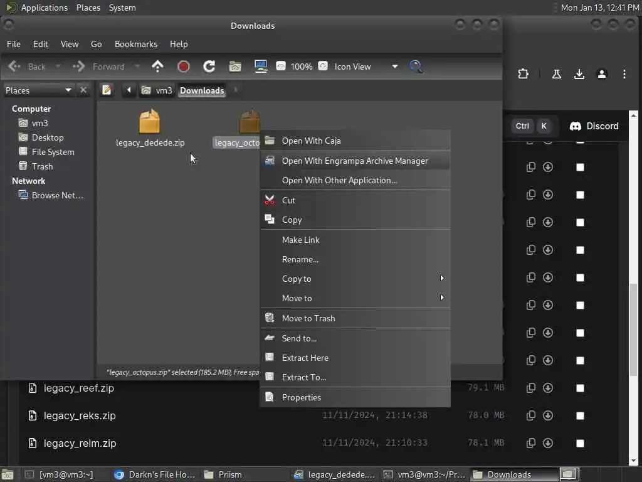Zoom in with the plus icon
The height and width of the screenshot is (482, 642).
coord(323,66)
